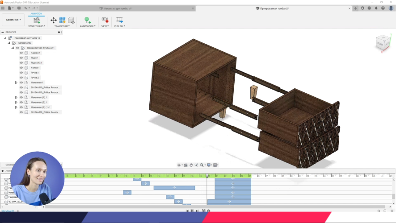Select the 90184A110_Phillips row below Механизм:1

[x=40, y=87]
